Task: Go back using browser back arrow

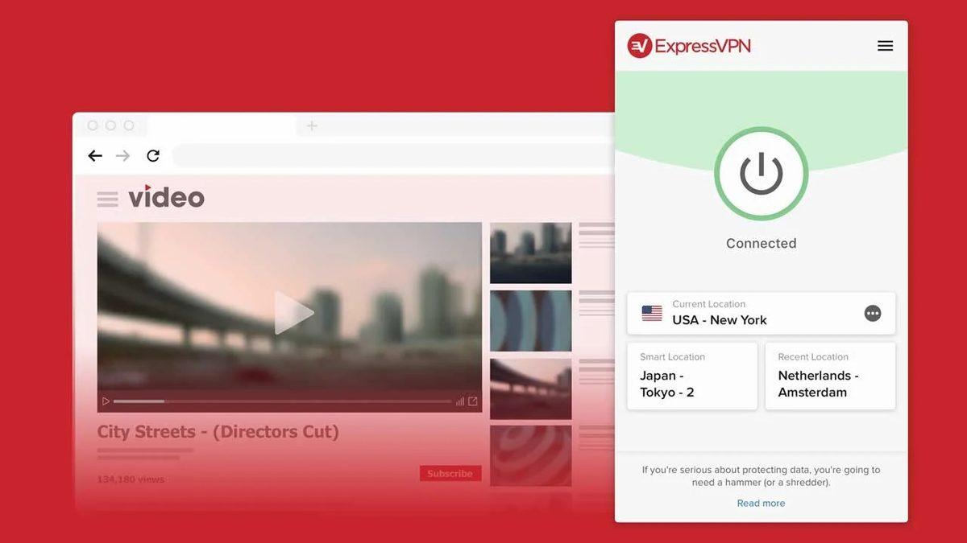Action: [94, 155]
